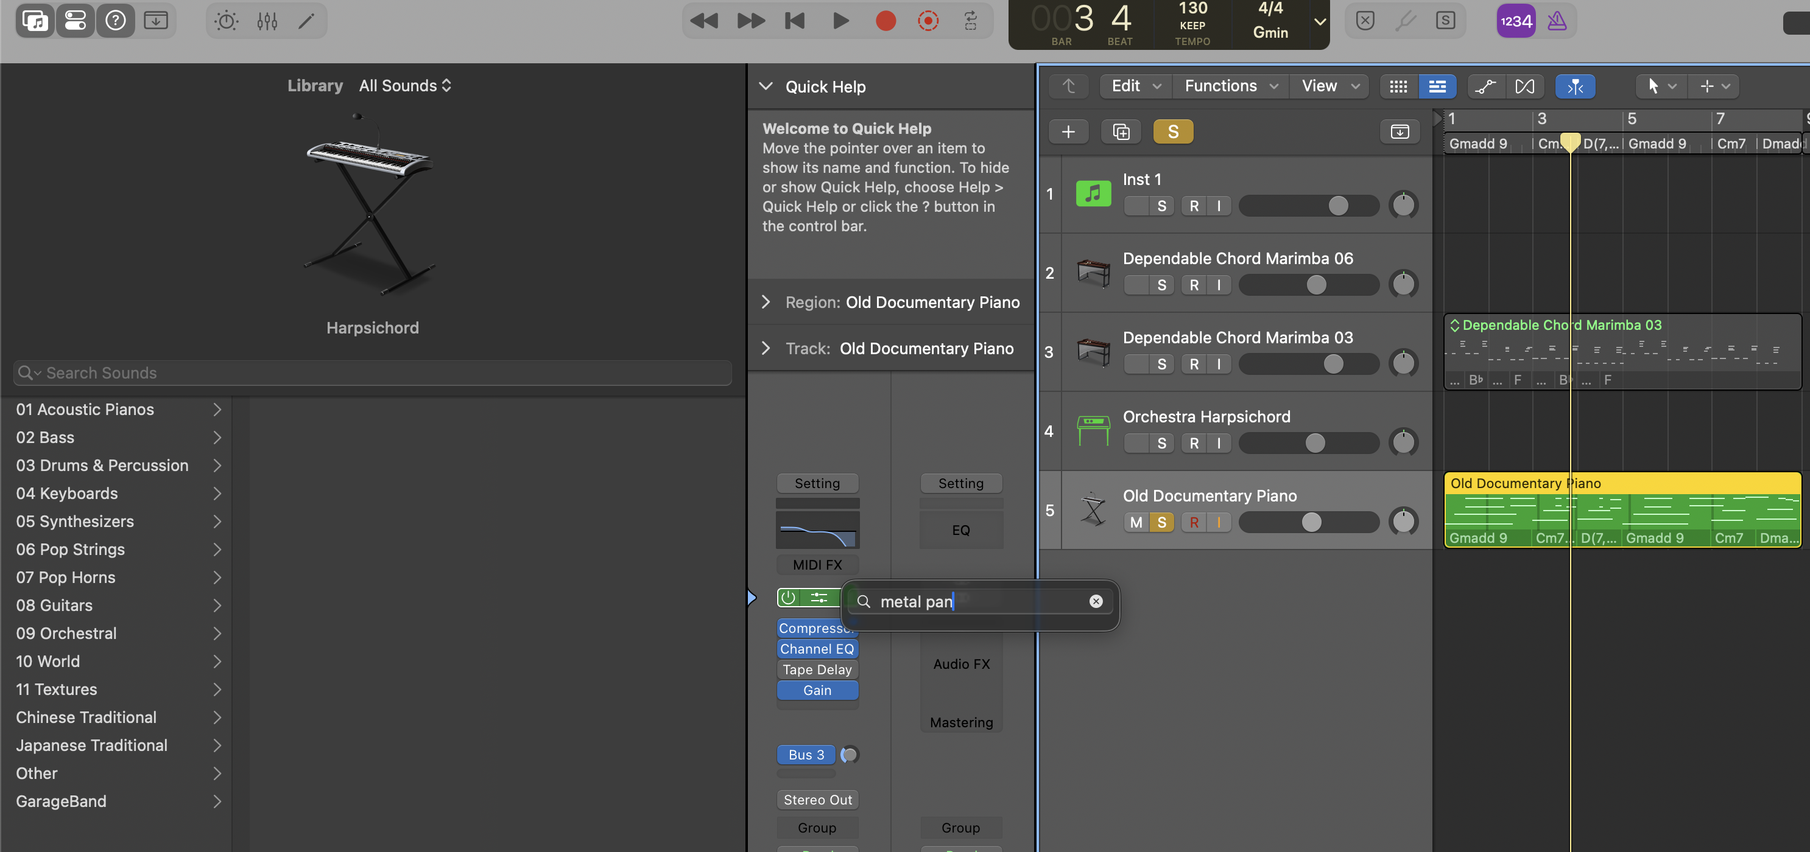Click Show Automation curve icon
The width and height of the screenshot is (1810, 852).
click(x=1485, y=86)
